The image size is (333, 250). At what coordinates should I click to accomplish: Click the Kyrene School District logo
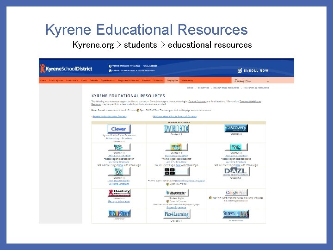pyautogui.click(x=66, y=69)
